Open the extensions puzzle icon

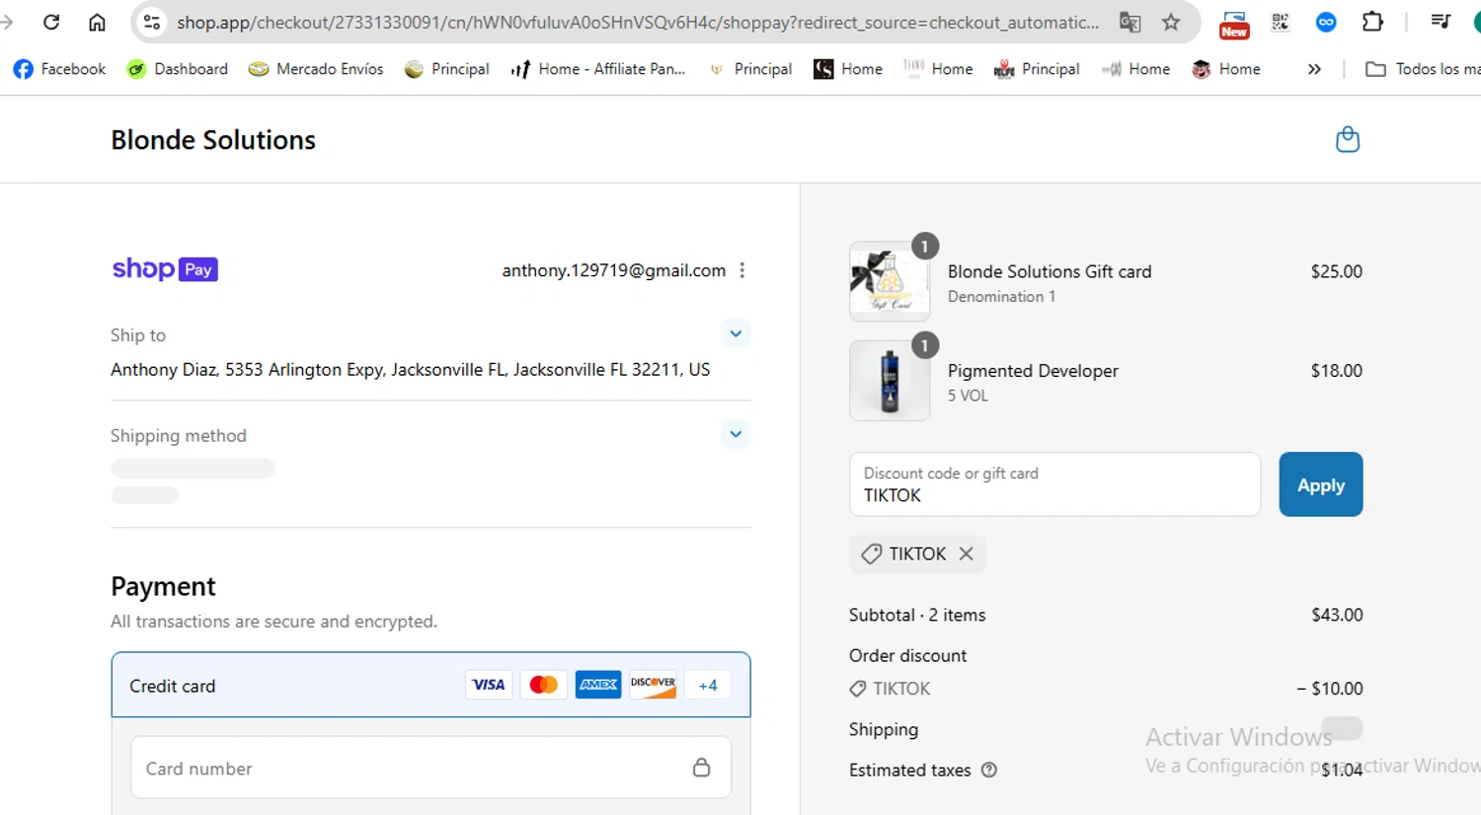click(1372, 22)
